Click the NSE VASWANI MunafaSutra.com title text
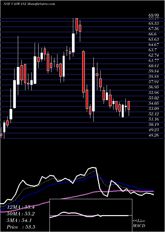 click(x=29, y=4)
